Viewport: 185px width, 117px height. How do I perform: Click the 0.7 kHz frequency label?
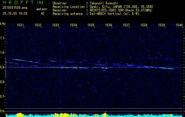(x=2, y=97)
